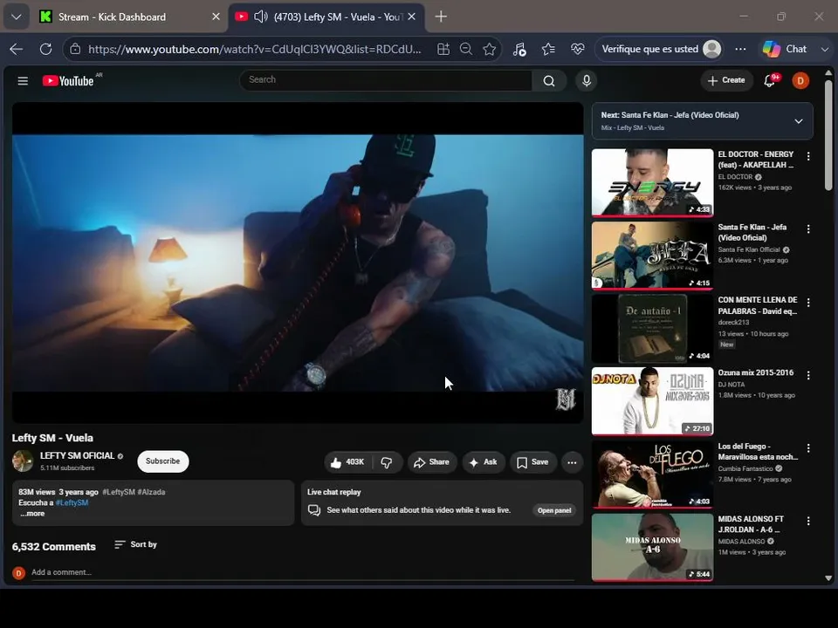
Task: Click the zoom magnifier in address bar
Action: 466,49
